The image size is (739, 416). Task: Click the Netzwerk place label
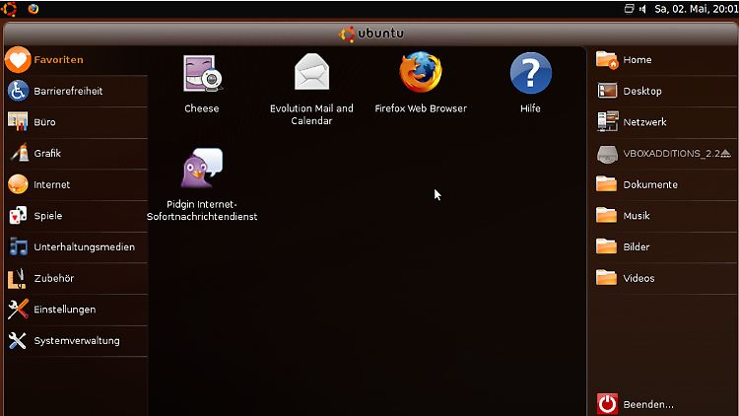(644, 122)
